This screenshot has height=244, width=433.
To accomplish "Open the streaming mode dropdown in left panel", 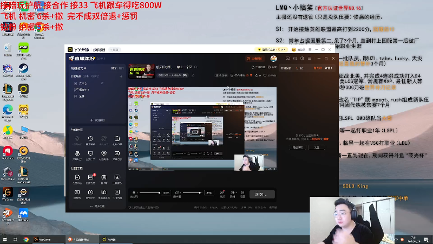I will pos(78,68).
